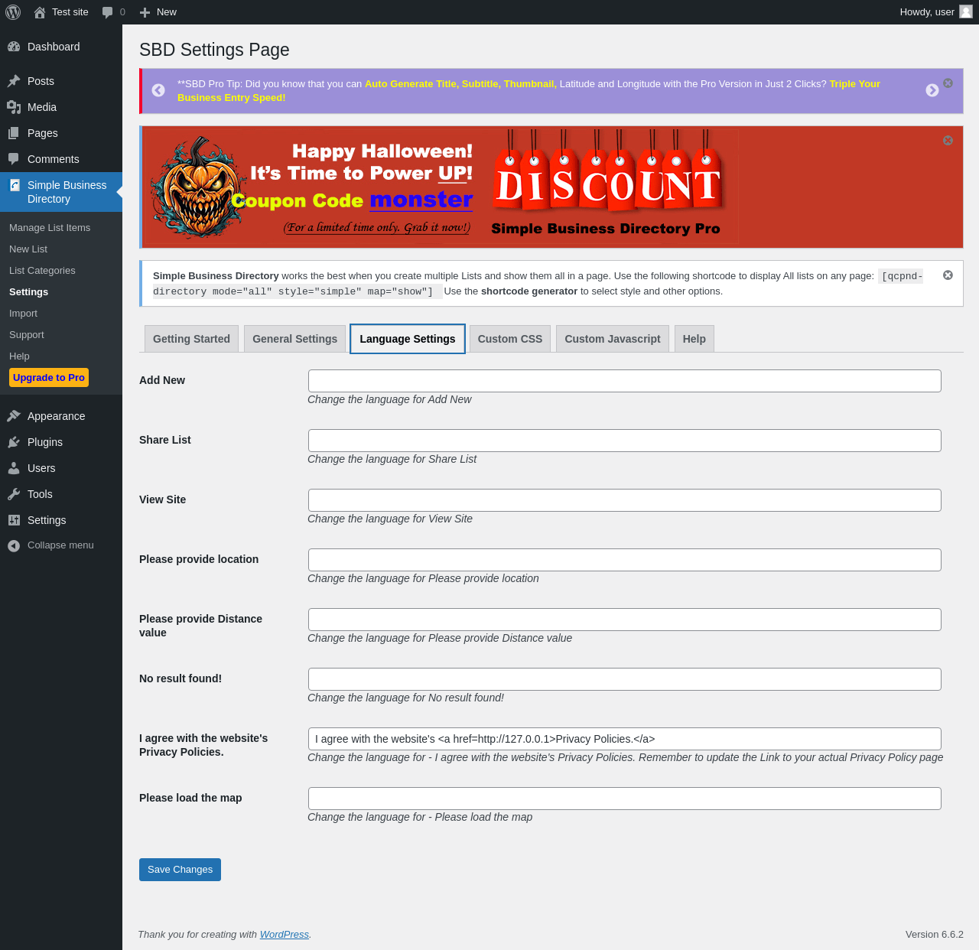Viewport: 979px width, 950px height.
Task: Switch to General Settings tab
Action: click(294, 339)
